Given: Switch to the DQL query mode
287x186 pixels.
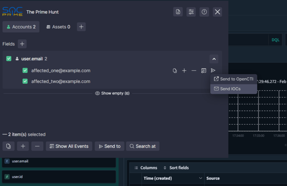Looking at the screenshot, I should (275, 40).
